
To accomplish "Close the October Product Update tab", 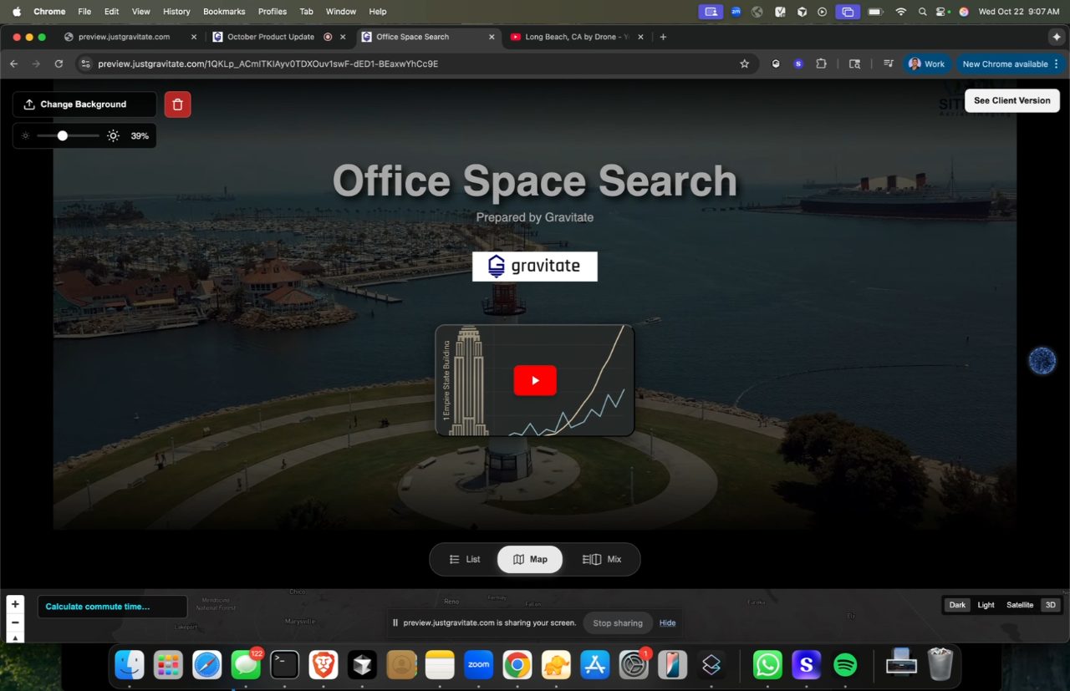I will pos(343,37).
